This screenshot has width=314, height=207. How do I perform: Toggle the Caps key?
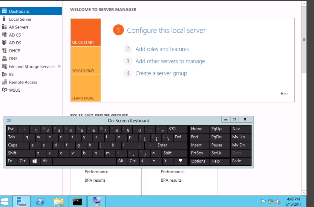18,145
